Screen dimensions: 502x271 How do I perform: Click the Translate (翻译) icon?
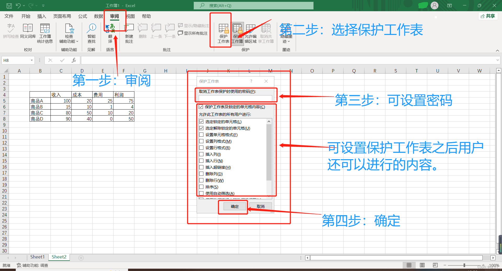click(110, 28)
